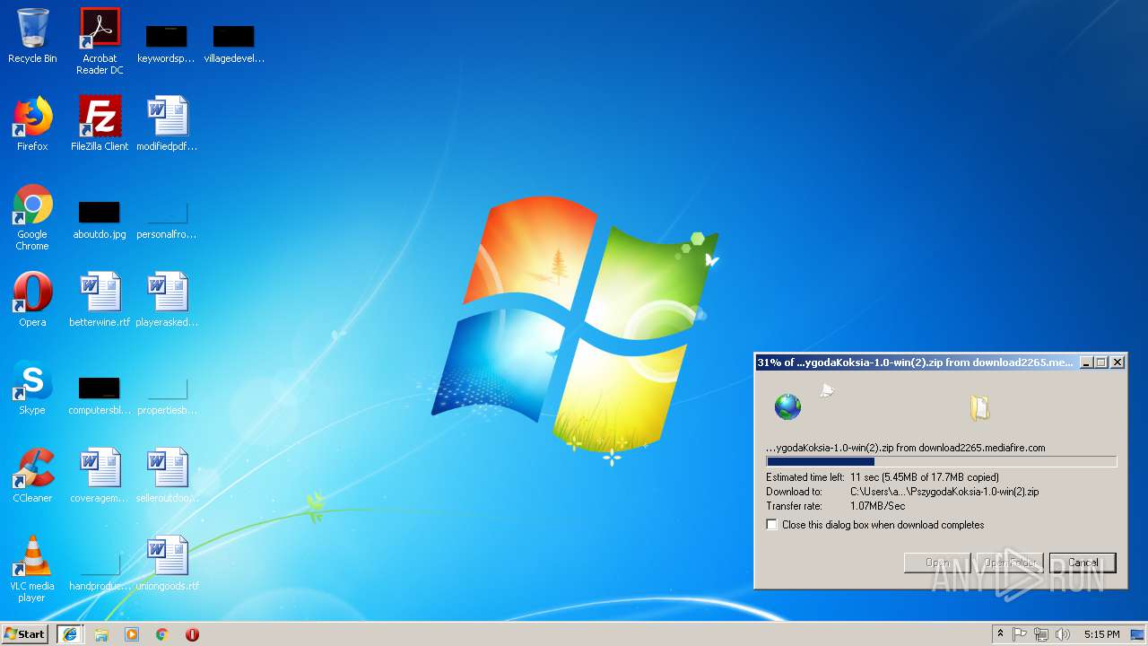The height and width of the screenshot is (646, 1148).
Task: Select the propertiesb... desktop file
Action: click(167, 395)
